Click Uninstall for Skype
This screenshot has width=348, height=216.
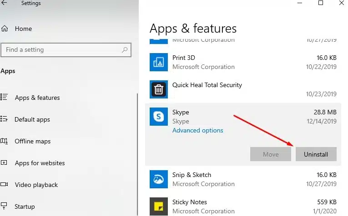[x=316, y=154]
